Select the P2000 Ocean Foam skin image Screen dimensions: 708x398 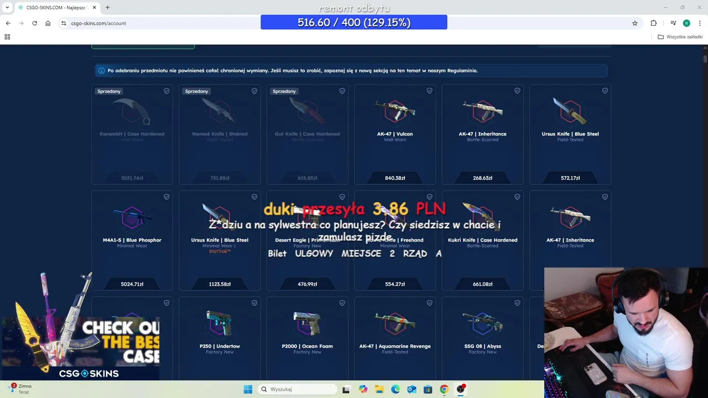click(x=307, y=323)
